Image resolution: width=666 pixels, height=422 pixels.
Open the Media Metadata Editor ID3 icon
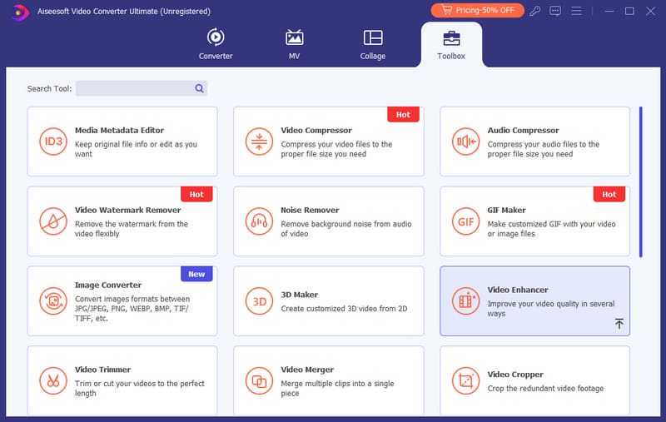52,141
